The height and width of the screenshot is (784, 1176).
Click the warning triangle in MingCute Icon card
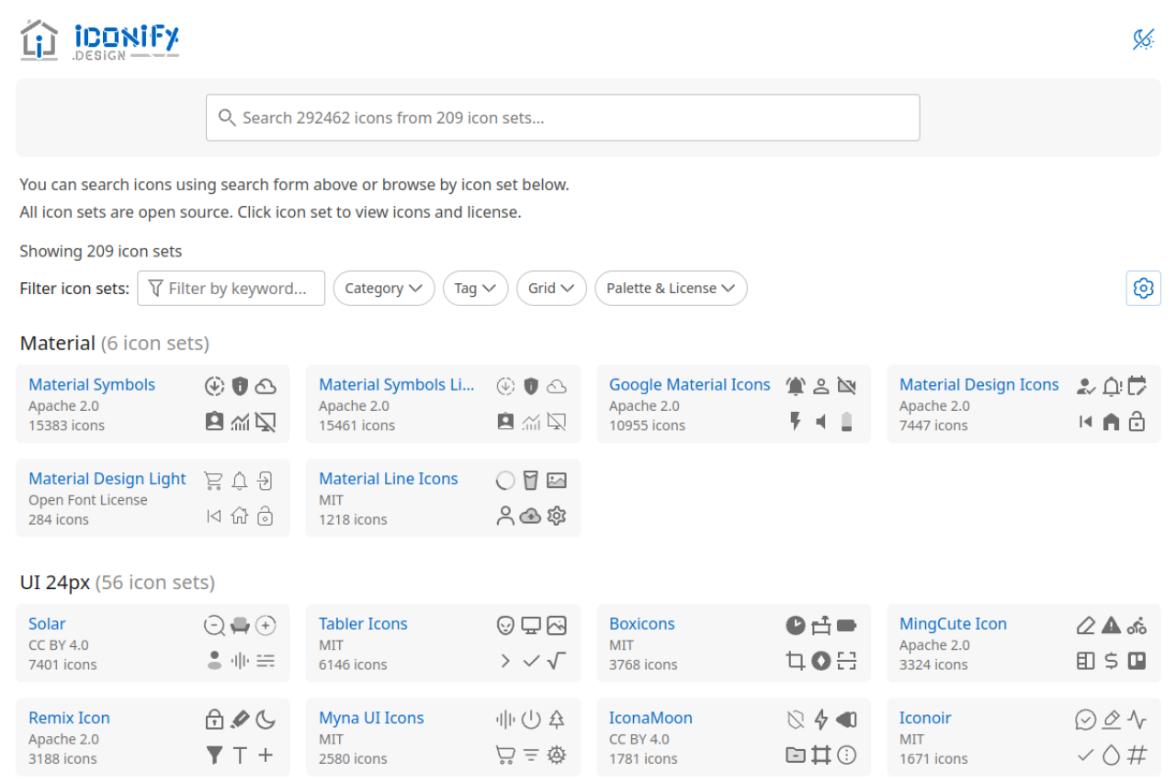coord(1111,625)
